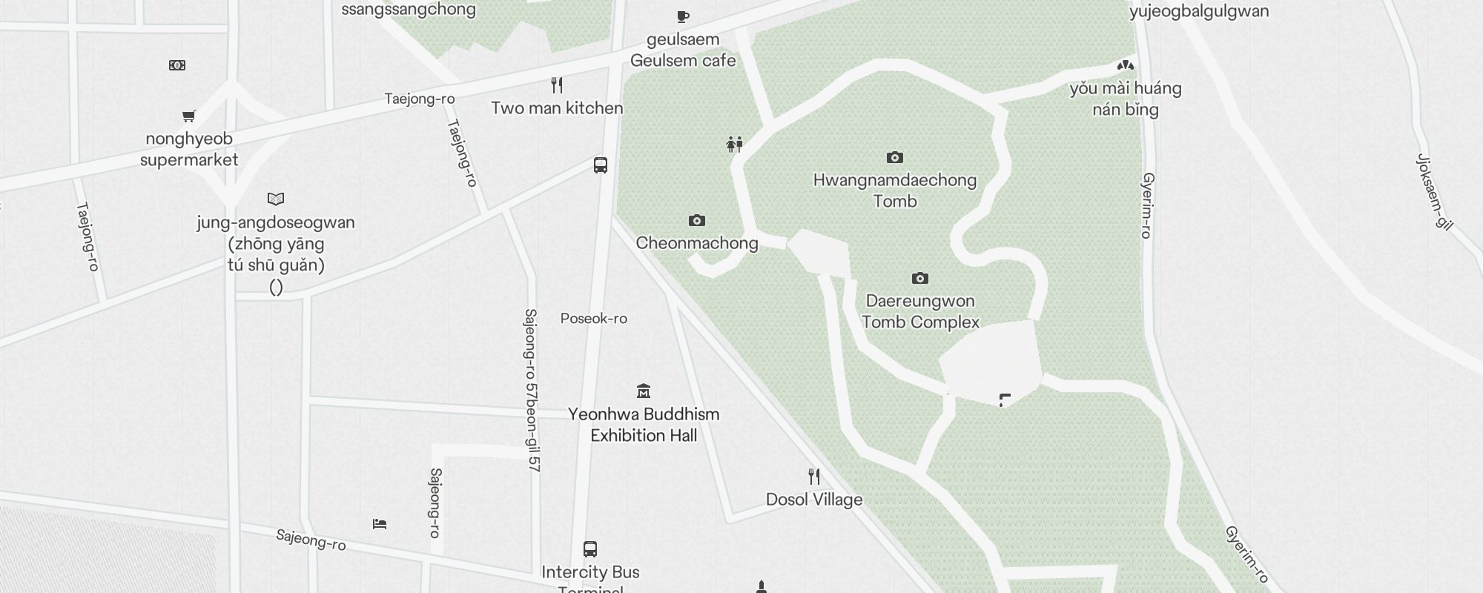
Task: Click the Sajeong-ro 57beon-gil 57 street label
Action: [x=531, y=391]
